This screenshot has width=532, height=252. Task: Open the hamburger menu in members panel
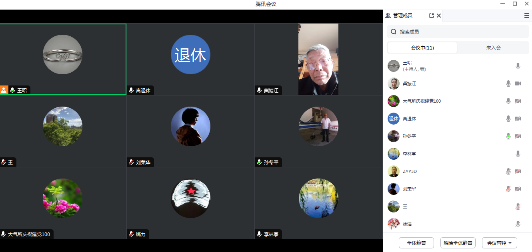(527, 16)
